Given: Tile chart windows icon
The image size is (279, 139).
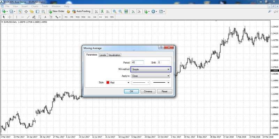Looking at the screenshot, I should [x=126, y=11].
